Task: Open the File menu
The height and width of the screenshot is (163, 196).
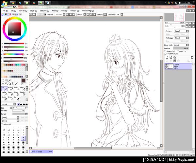Action: [5, 11]
